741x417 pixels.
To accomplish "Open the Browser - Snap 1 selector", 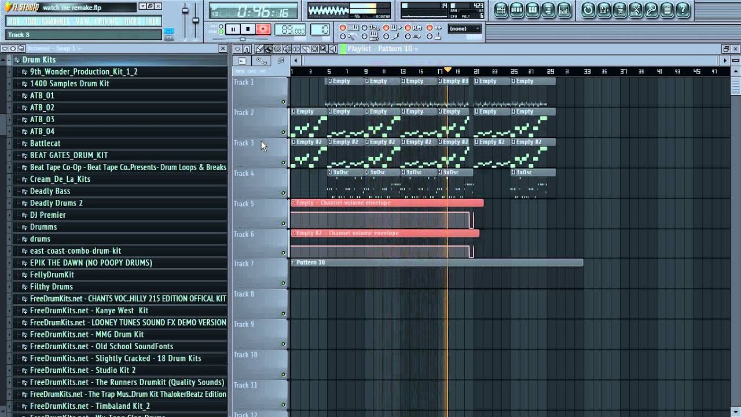I will [x=54, y=49].
